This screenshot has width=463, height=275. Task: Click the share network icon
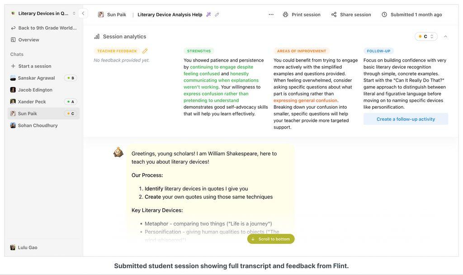coord(334,14)
